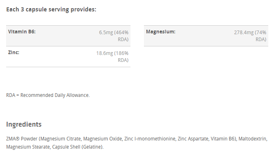Click the RDA = Recommended Daily Allowance note
Viewport: 276px width, 160px height.
coord(48,95)
